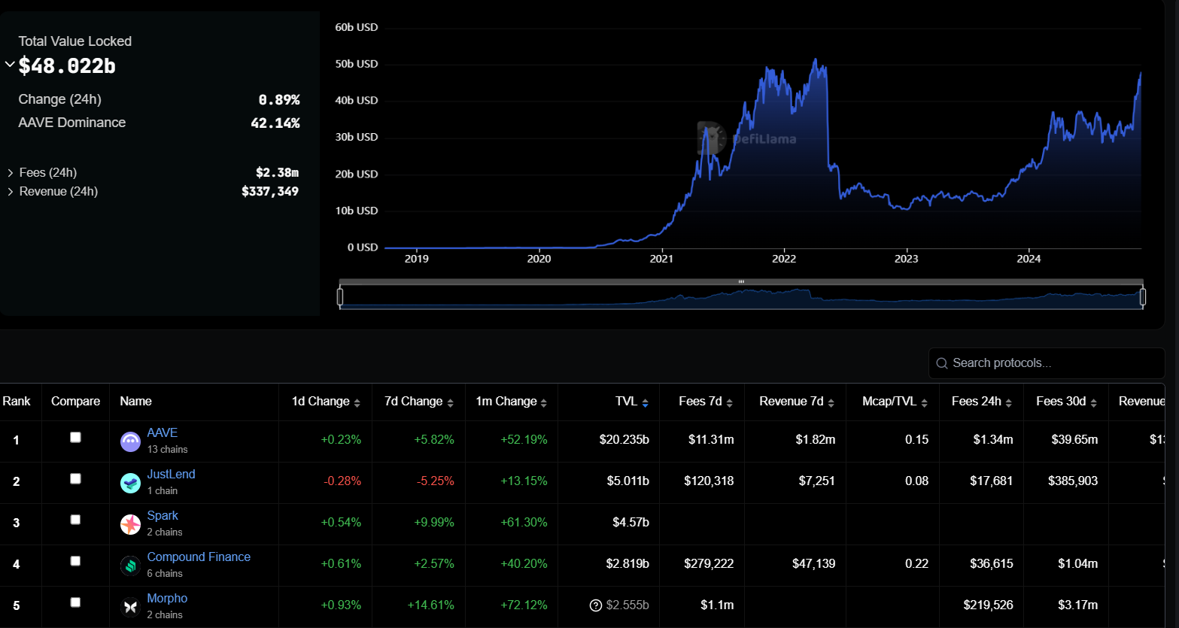Expand the Revenue (24h) breakdown
The height and width of the screenshot is (628, 1179).
11,192
